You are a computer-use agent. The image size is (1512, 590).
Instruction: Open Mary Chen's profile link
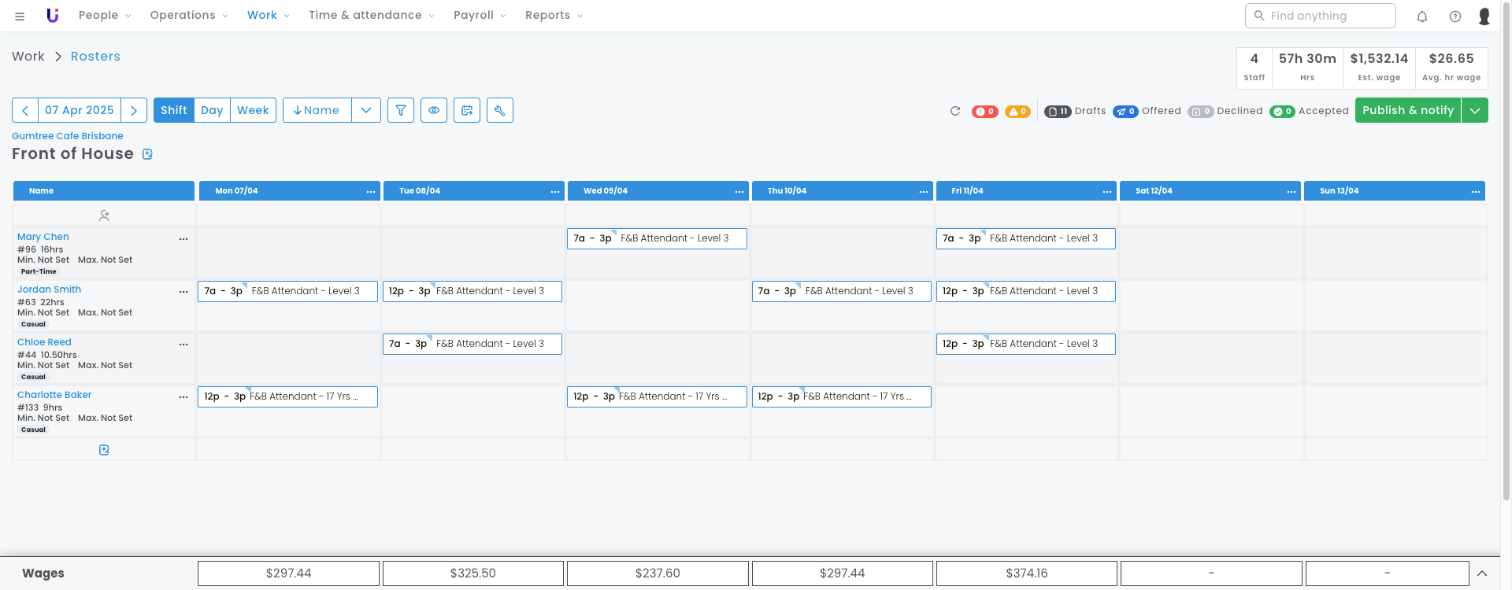[x=43, y=237]
